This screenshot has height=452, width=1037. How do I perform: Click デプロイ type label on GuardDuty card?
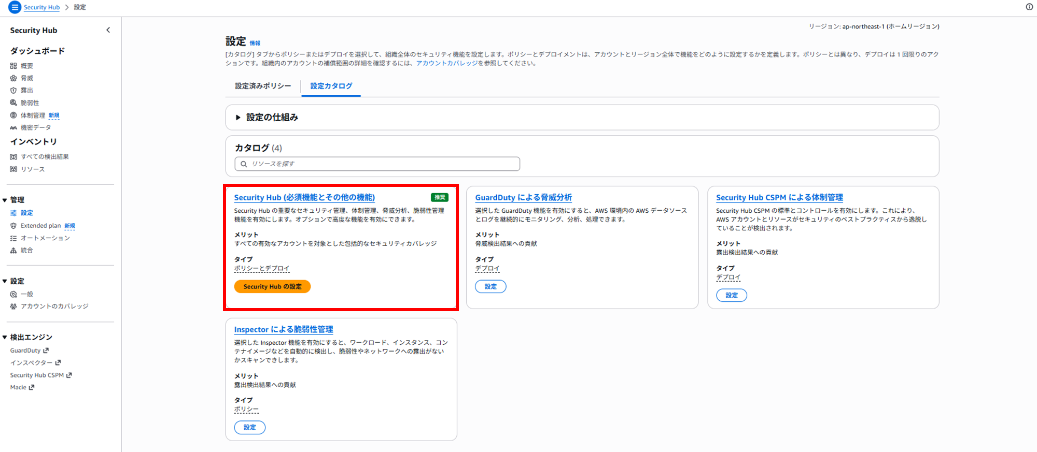[x=487, y=268]
